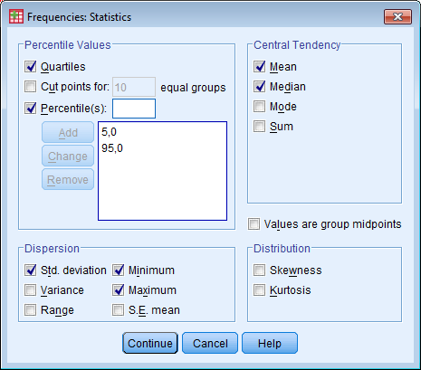This screenshot has height=370, width=421.
Task: Toggle the Median checkbox
Action: (259, 87)
